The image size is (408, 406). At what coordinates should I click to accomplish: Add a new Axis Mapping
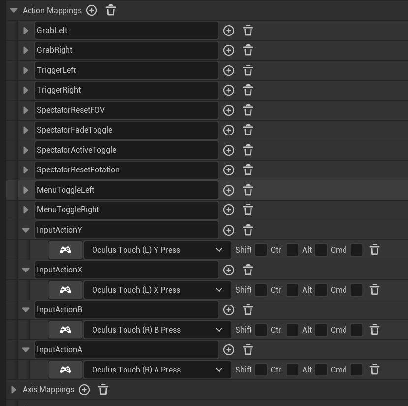click(84, 390)
